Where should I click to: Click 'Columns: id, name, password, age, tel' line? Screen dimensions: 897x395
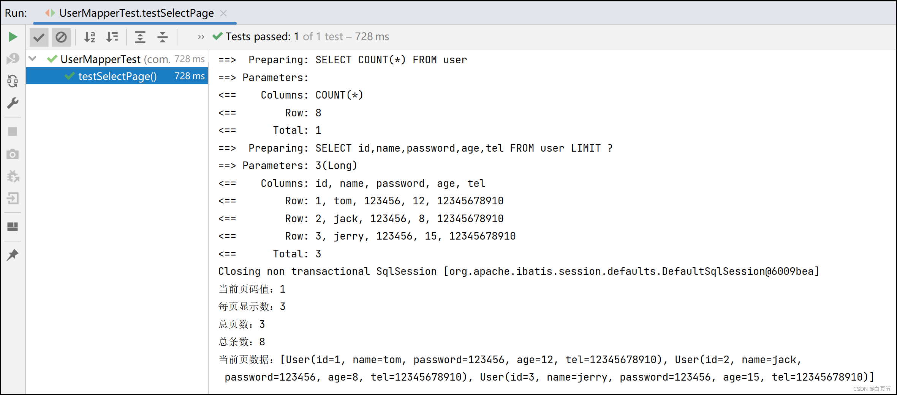352,183
